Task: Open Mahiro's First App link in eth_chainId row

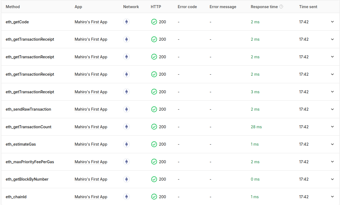Action: 91,197
